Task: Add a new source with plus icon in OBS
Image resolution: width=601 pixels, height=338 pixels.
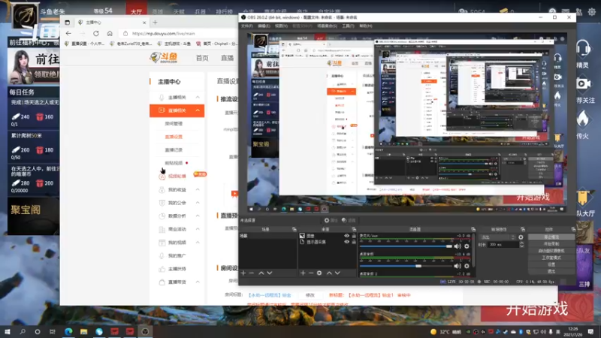Action: coord(303,273)
